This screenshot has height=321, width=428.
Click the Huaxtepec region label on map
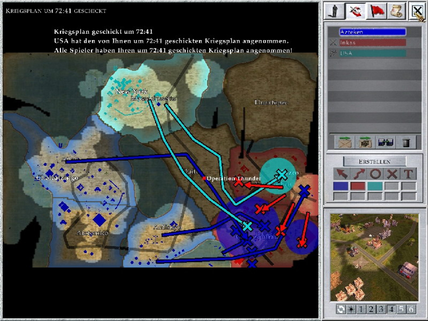pos(271,102)
